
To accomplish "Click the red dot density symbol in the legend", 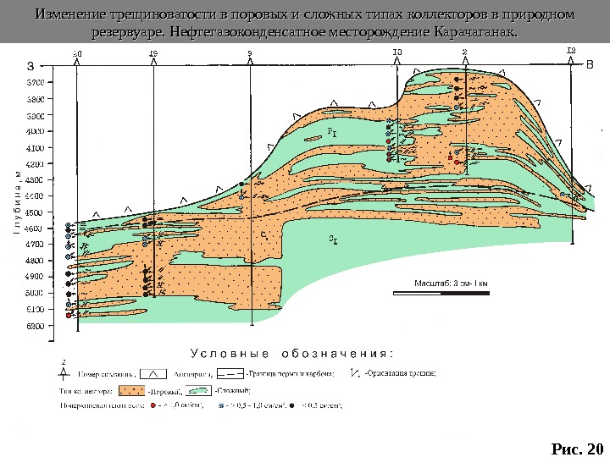I will (152, 405).
